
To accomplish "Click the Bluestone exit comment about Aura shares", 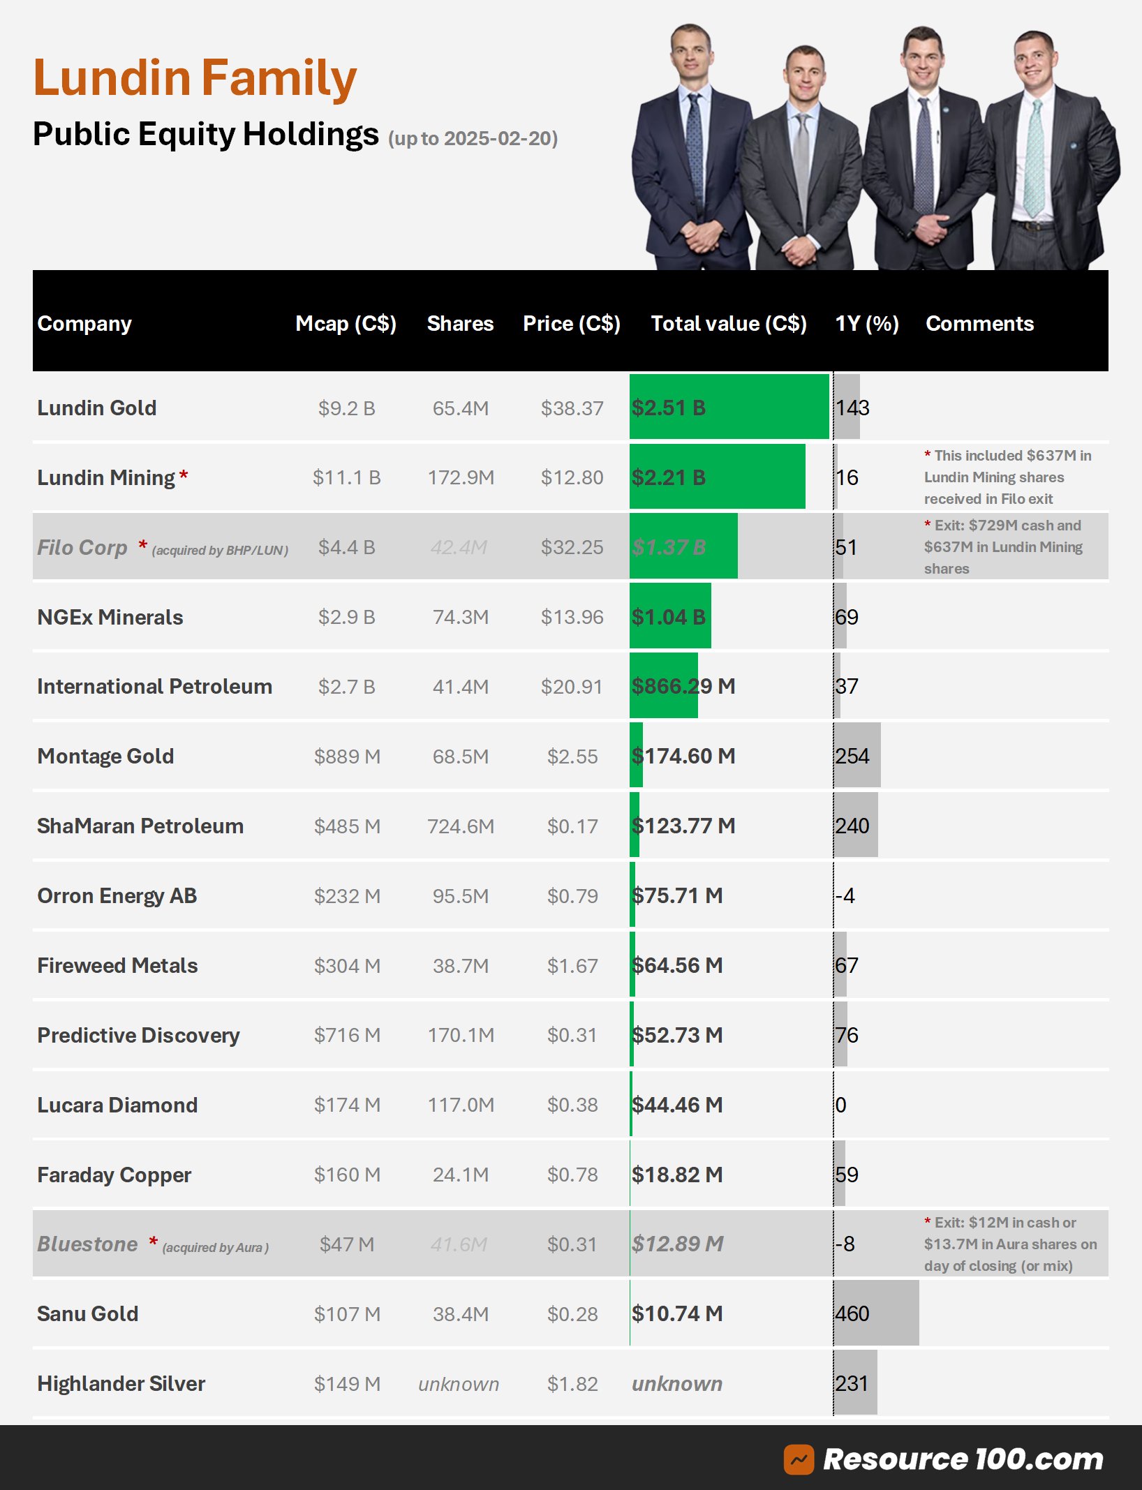I will click(1010, 1244).
